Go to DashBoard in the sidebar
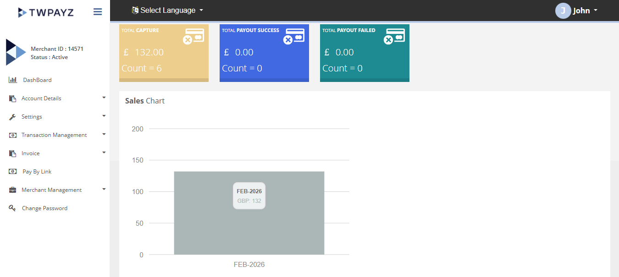 (37, 80)
